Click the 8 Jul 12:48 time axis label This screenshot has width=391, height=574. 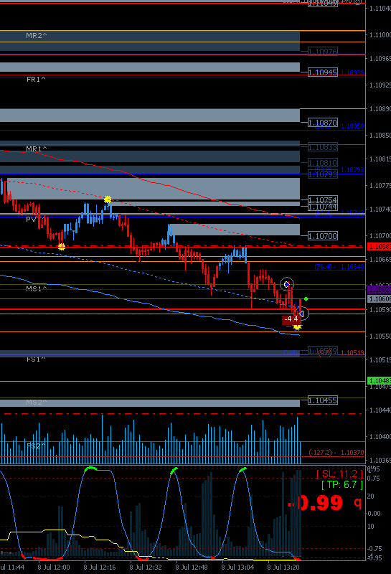(192, 568)
